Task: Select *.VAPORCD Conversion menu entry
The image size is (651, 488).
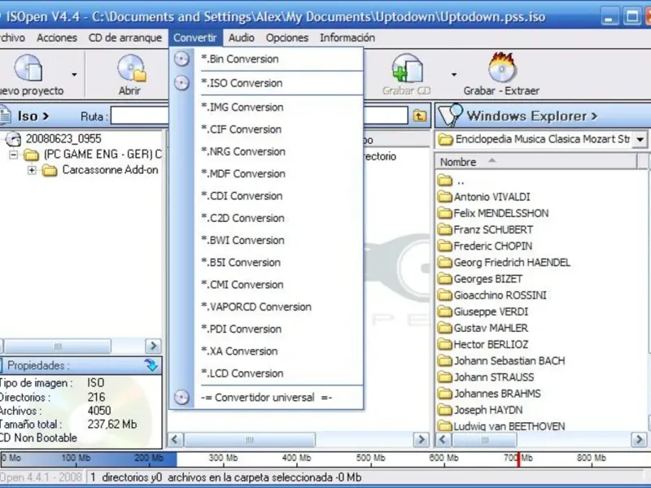Action: (279, 307)
